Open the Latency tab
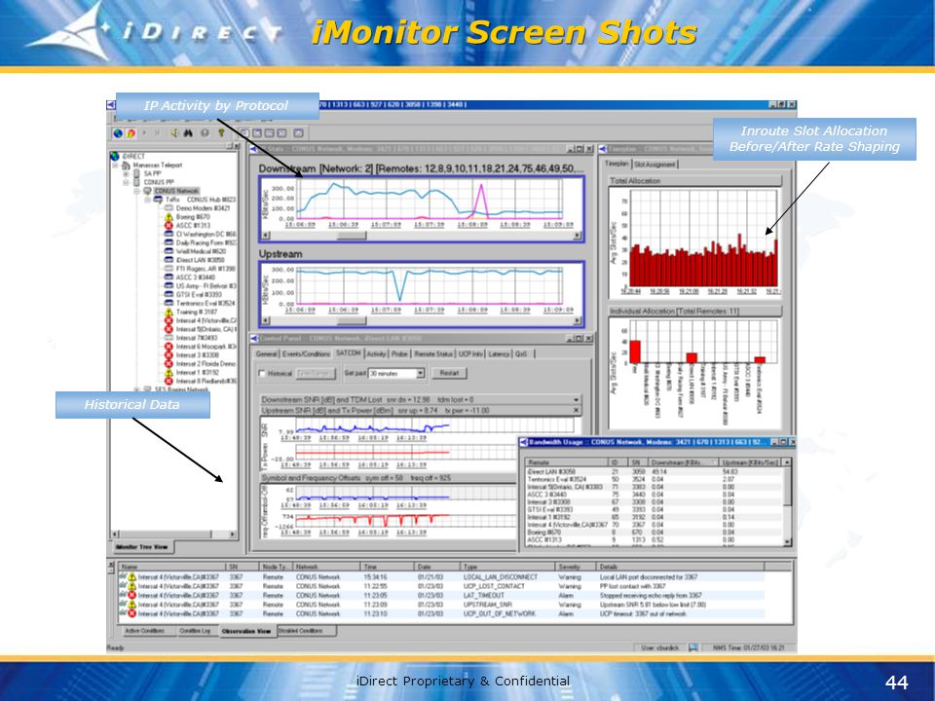 499,354
